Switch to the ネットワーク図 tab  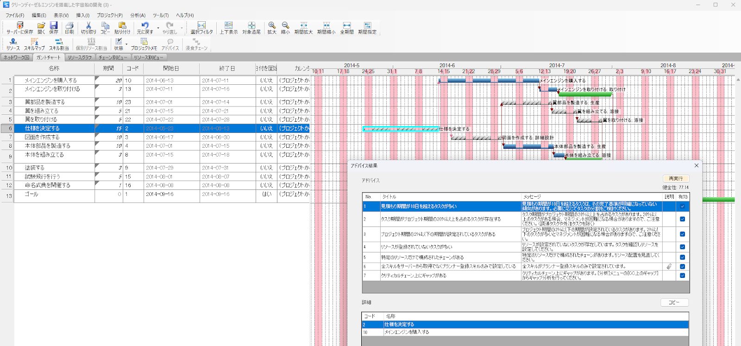click(16, 57)
